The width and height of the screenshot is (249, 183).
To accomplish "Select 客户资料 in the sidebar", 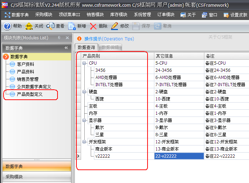I will [x=25, y=64].
